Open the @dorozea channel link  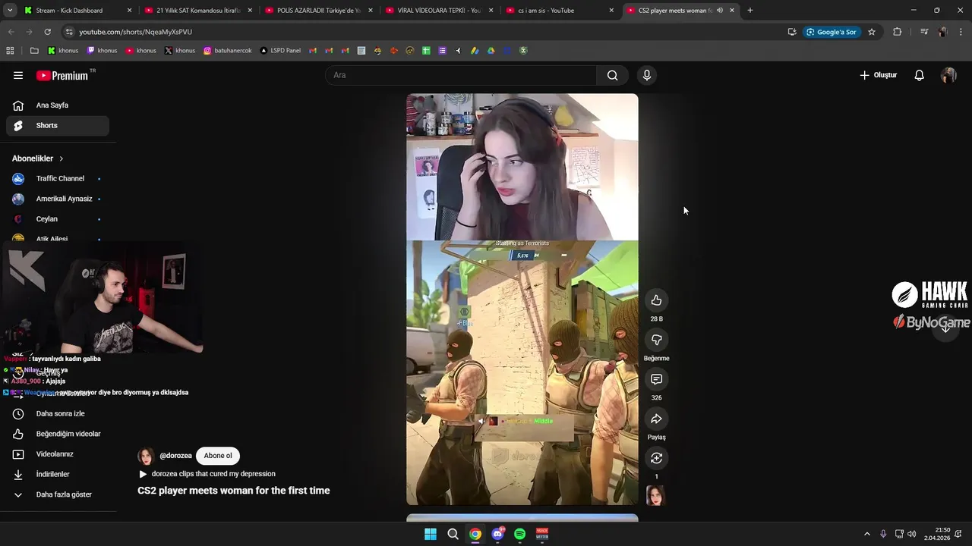[x=175, y=456]
